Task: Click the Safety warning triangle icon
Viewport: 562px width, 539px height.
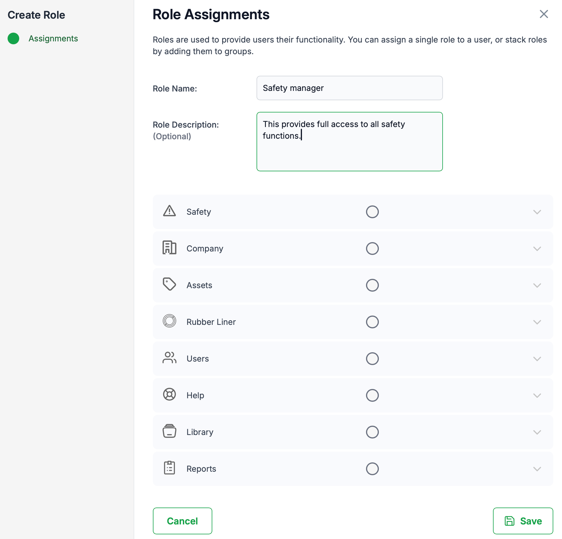Action: pyautogui.click(x=169, y=211)
